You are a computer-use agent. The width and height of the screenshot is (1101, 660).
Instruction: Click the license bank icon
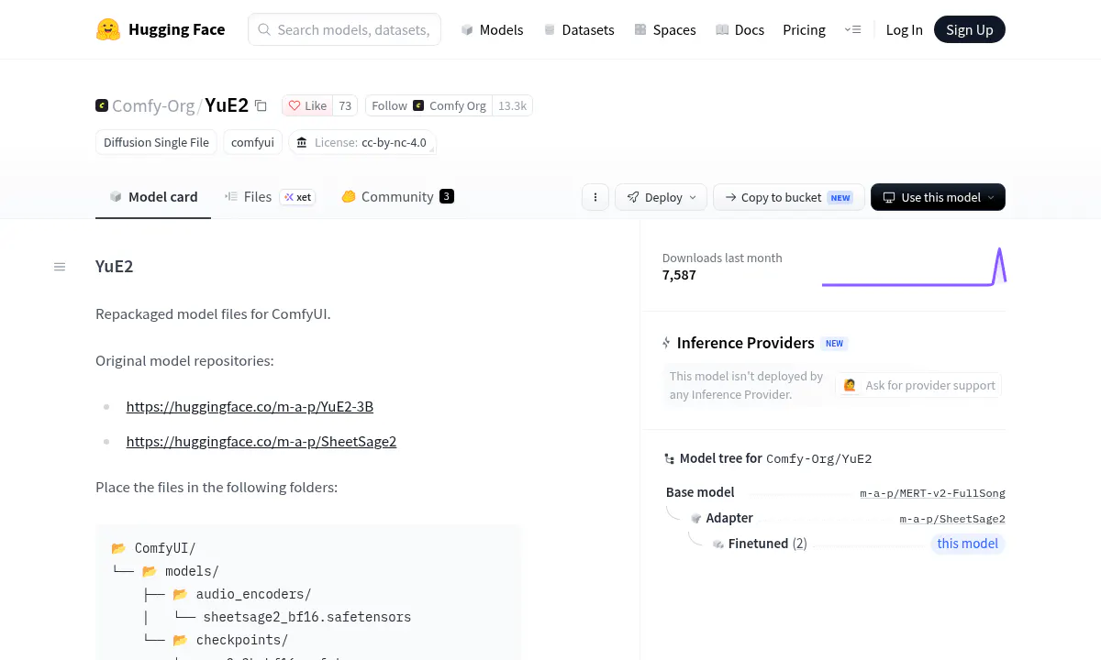(x=302, y=142)
